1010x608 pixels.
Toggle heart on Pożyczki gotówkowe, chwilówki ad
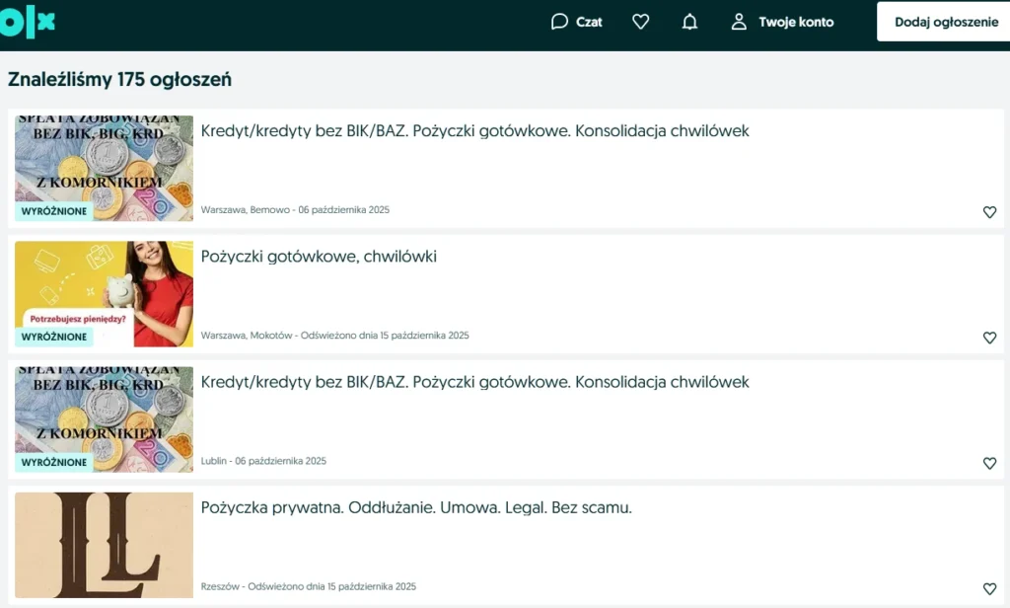coord(989,338)
